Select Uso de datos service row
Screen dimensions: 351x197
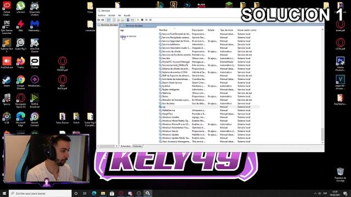pyautogui.click(x=209, y=103)
